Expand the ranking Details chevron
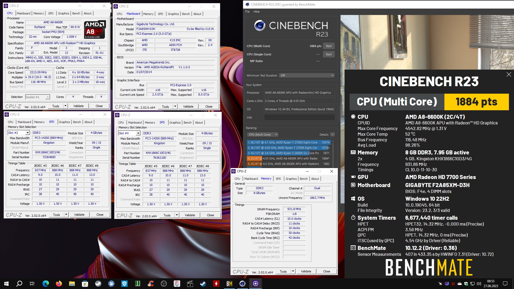This screenshot has width=514, height=289. pyautogui.click(x=332, y=135)
